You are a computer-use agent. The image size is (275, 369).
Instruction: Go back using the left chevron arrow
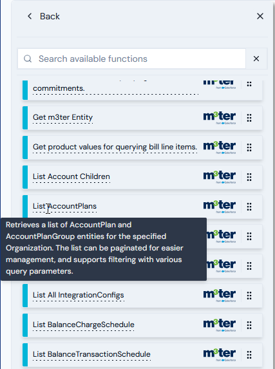30,16
